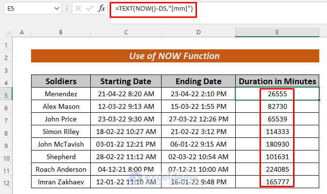Click the end date '07-12-21 10:00 AM'
This screenshot has height=194, width=327.
click(198, 169)
